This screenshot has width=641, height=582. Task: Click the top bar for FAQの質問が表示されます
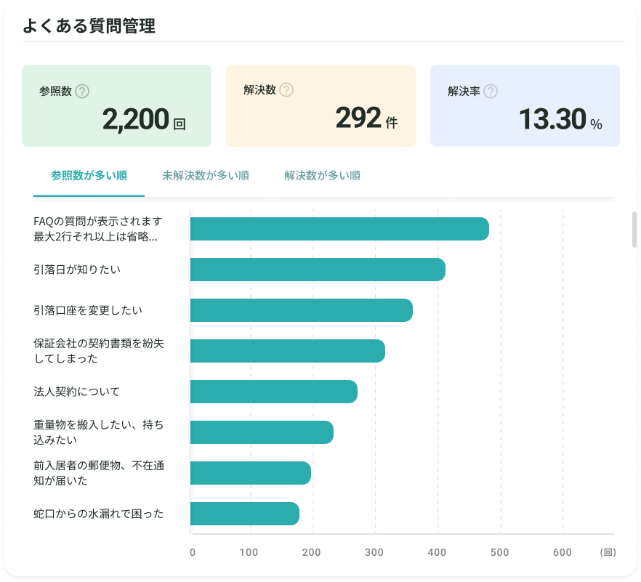point(339,229)
